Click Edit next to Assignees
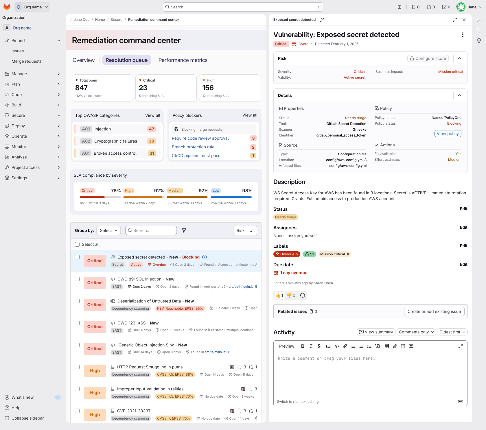This screenshot has width=486, height=430. pyautogui.click(x=463, y=227)
